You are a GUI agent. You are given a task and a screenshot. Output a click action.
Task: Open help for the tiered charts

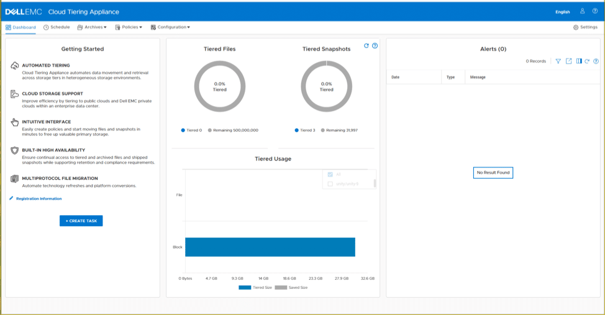coord(375,46)
